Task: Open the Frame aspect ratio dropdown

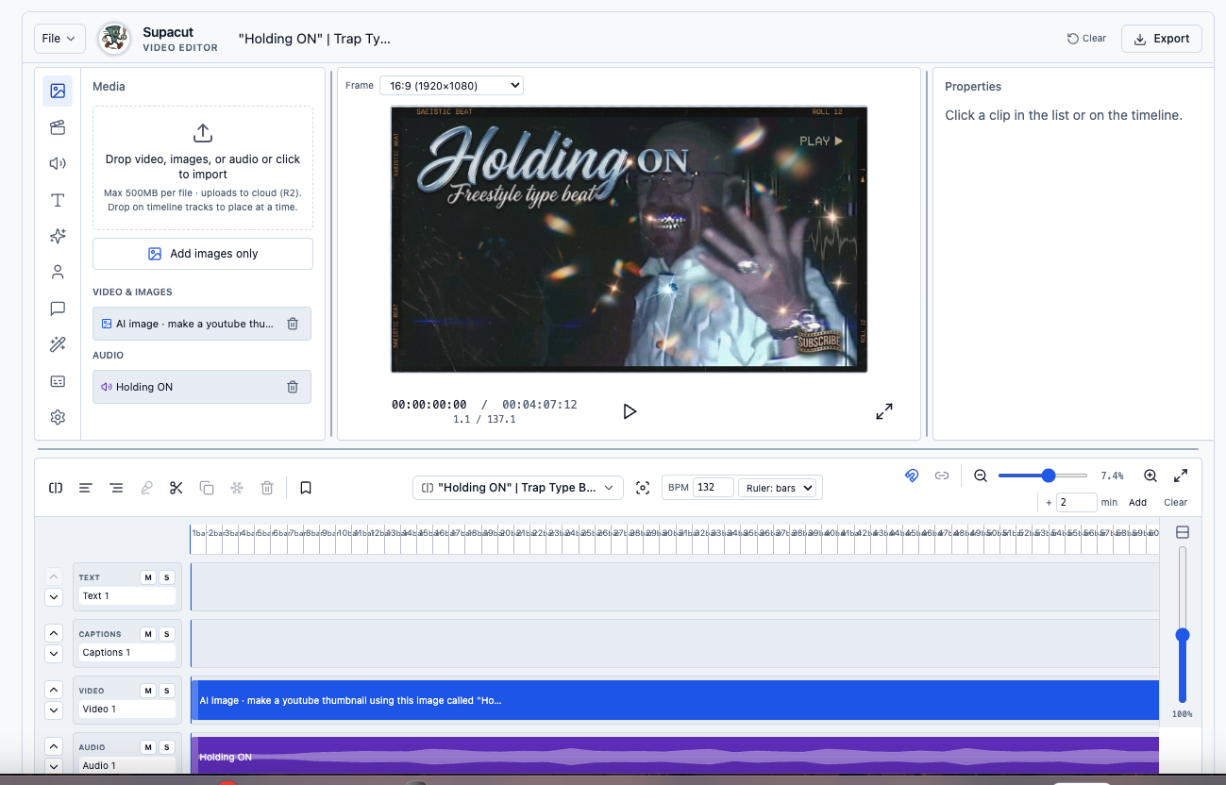Action: pyautogui.click(x=450, y=84)
